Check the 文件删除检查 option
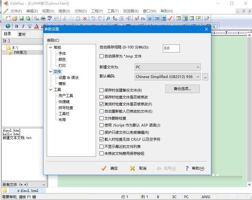 coord(101,118)
